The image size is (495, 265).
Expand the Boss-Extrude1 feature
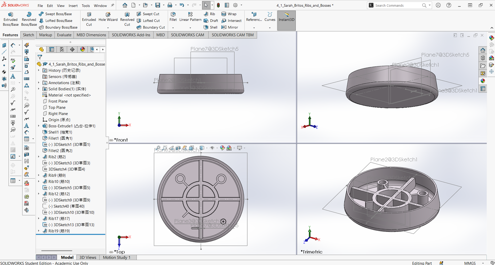[39, 126]
